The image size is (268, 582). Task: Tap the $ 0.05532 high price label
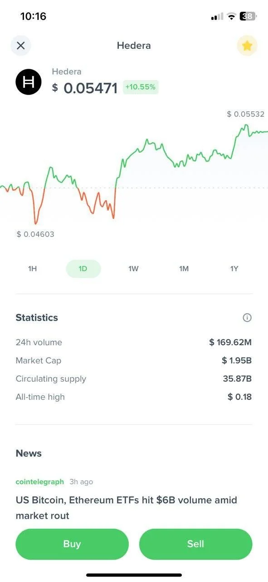(x=246, y=114)
